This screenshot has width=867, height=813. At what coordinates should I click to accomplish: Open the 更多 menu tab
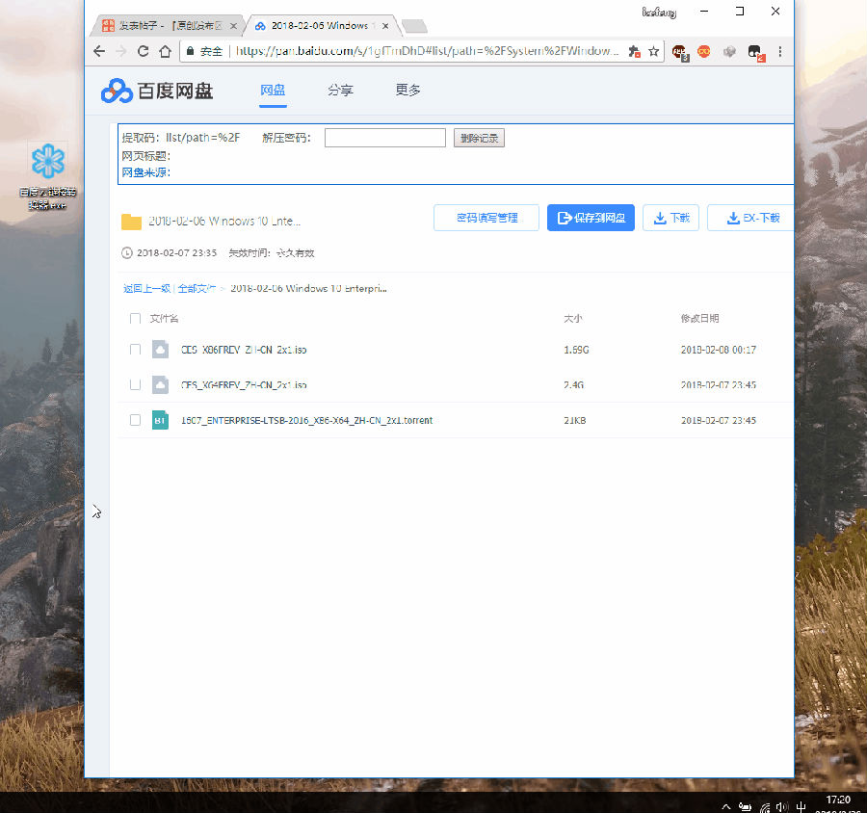407,91
